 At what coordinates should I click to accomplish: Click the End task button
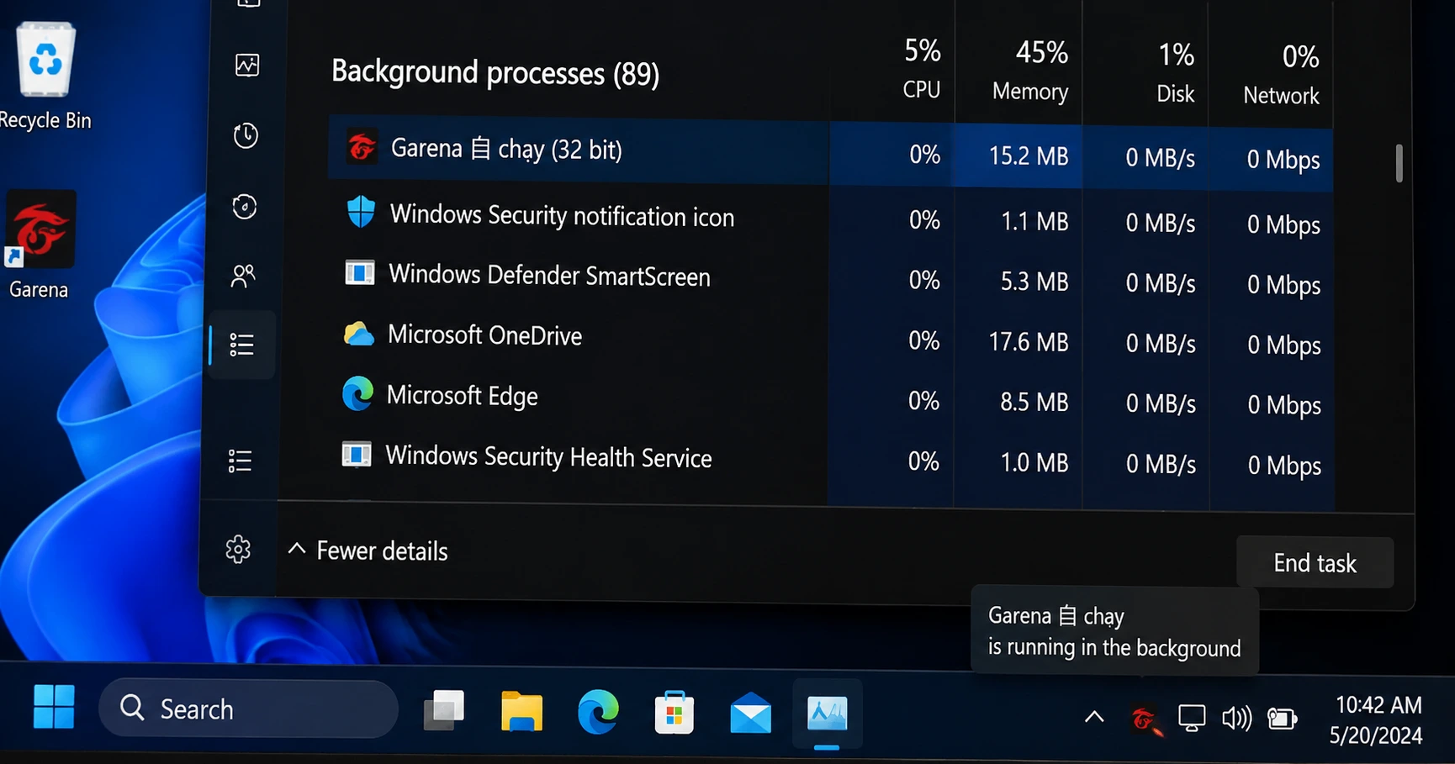coord(1315,562)
